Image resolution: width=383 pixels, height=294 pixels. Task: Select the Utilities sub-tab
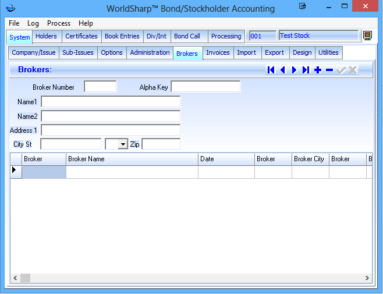[x=328, y=52]
